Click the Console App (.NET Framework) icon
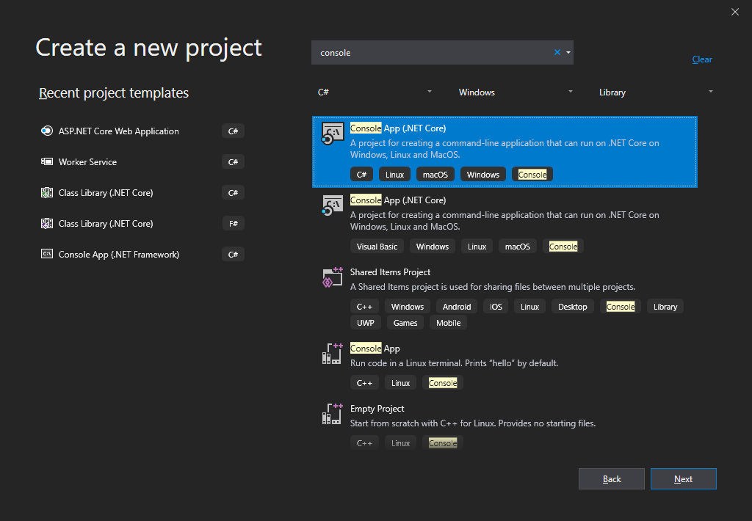This screenshot has height=521, width=752. pos(46,255)
